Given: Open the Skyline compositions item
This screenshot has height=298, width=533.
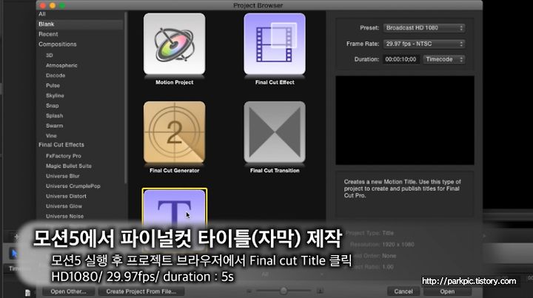Looking at the screenshot, I should pyautogui.click(x=55, y=95).
